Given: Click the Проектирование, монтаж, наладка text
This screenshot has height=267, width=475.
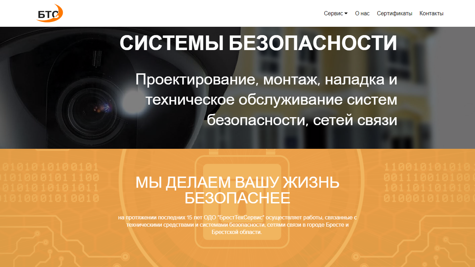Looking at the screenshot, I should click(266, 100).
